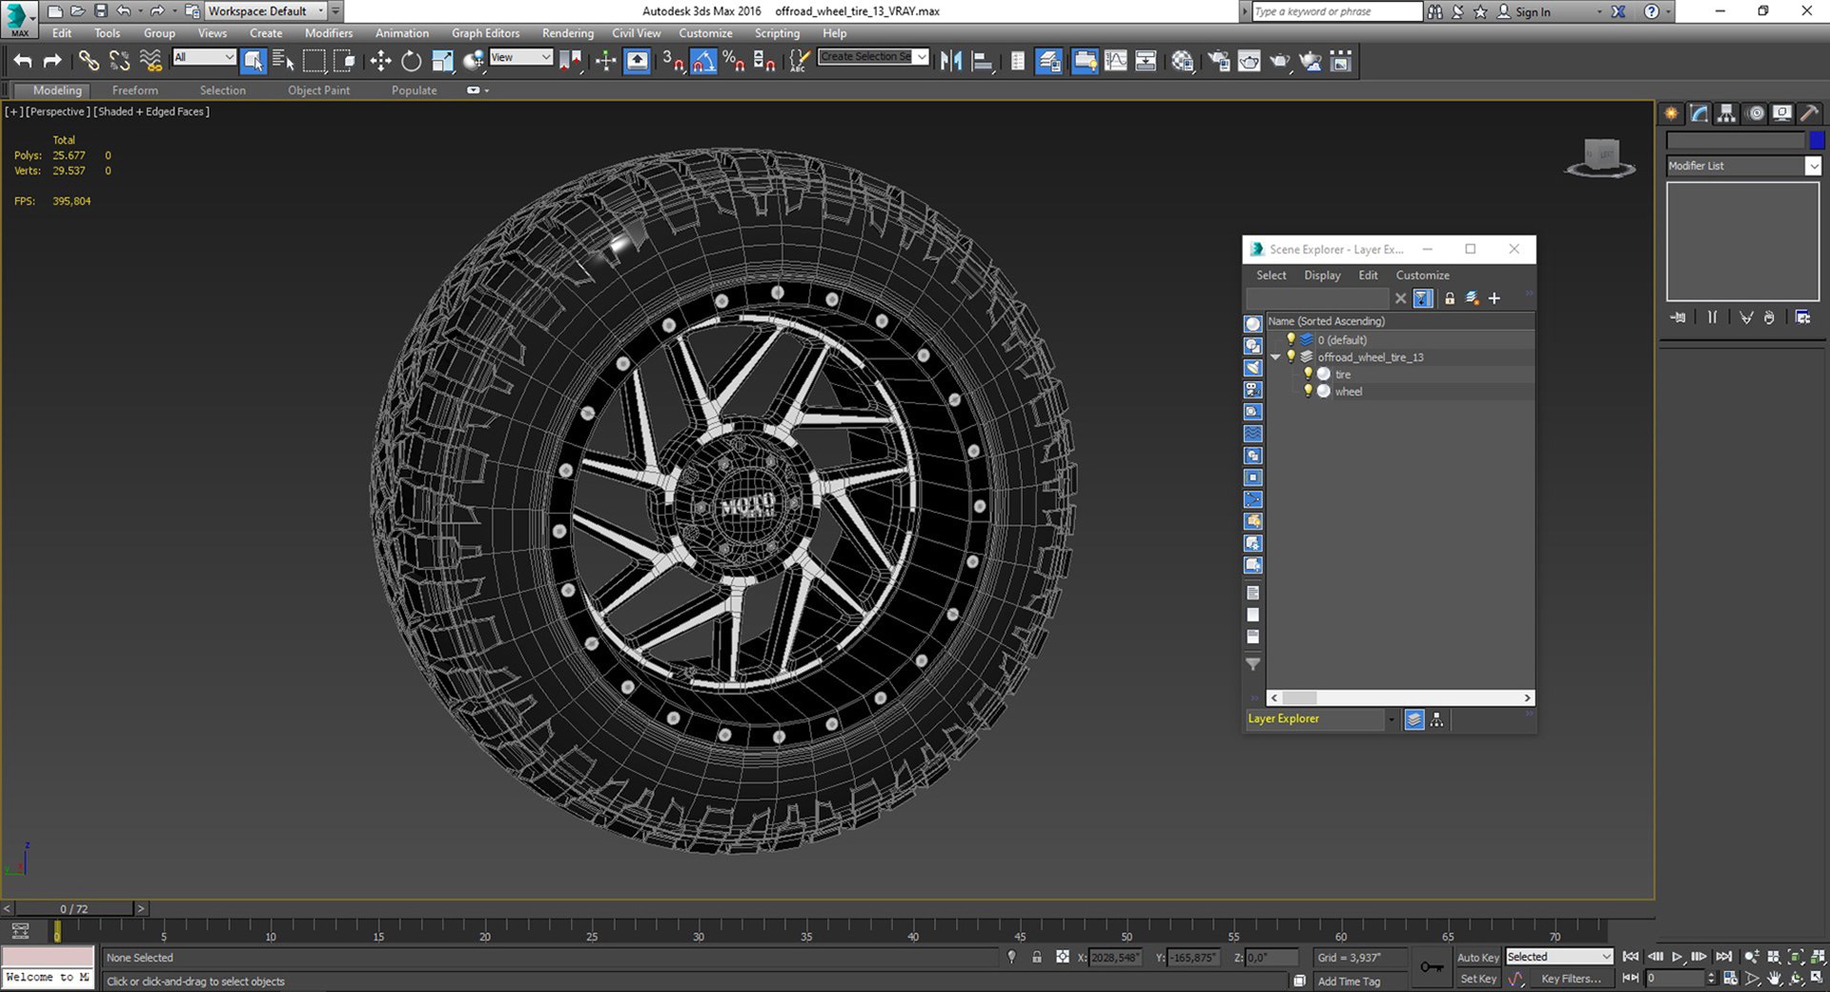
Task: Click Add Time Tag in status bar
Action: 1349,982
